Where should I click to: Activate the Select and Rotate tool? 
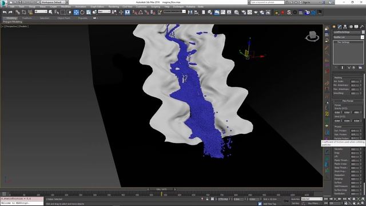pos(82,12)
